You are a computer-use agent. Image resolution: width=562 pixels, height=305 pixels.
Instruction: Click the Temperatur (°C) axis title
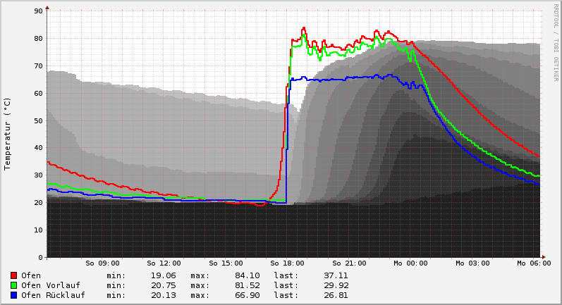[x=8, y=134]
